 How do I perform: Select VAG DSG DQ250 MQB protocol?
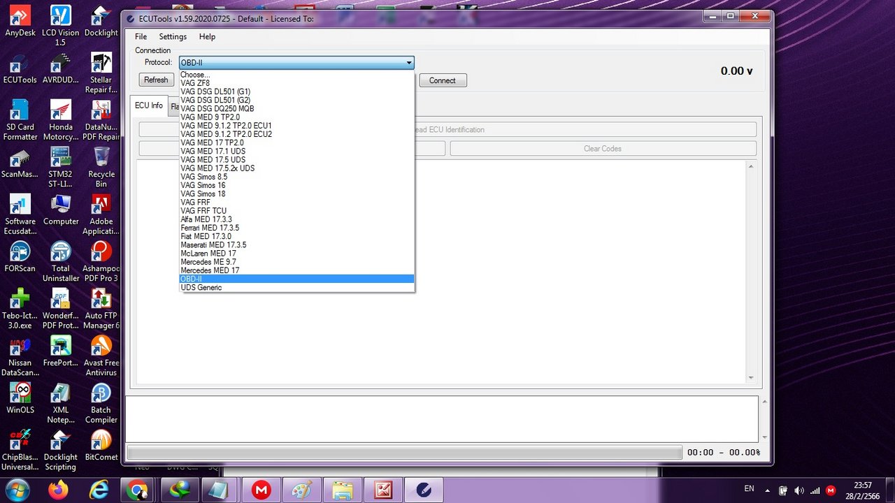tap(296, 109)
